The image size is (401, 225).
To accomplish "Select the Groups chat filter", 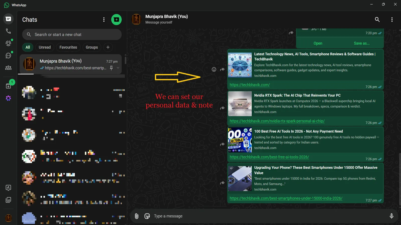I will (x=92, y=47).
